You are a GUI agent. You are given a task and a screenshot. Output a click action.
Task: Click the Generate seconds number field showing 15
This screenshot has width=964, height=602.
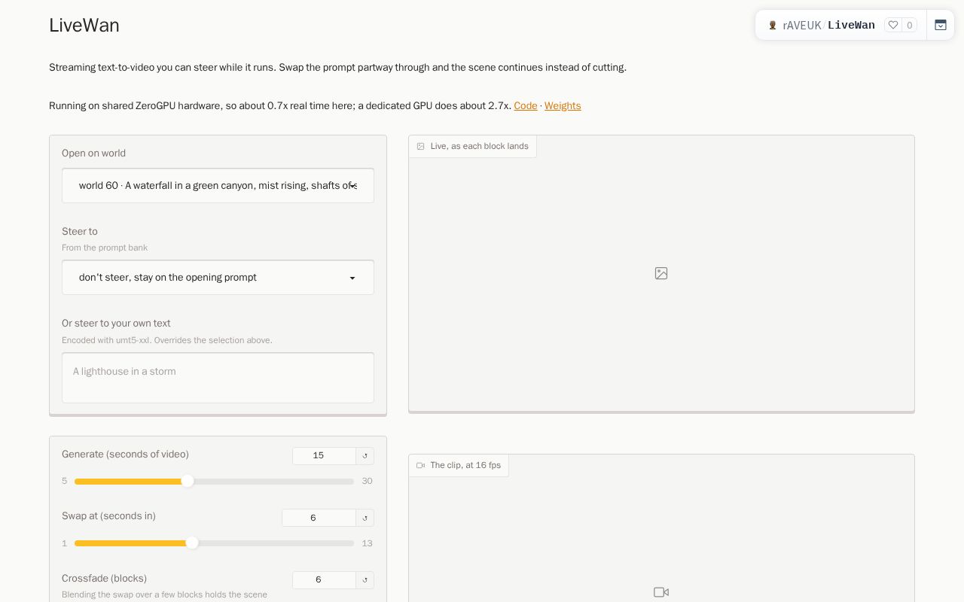(324, 455)
